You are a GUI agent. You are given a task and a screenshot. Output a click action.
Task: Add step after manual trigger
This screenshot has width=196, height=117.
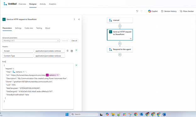[x=120, y=26]
